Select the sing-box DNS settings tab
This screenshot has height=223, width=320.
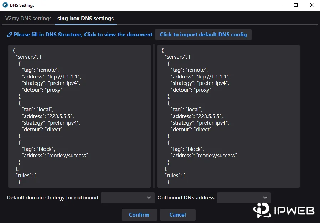(x=85, y=19)
